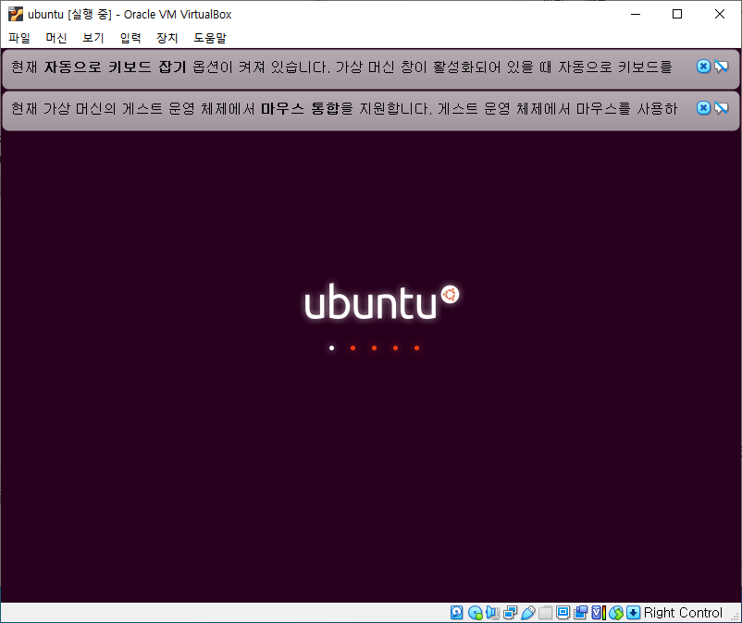Open the 도움말 menu

210,38
